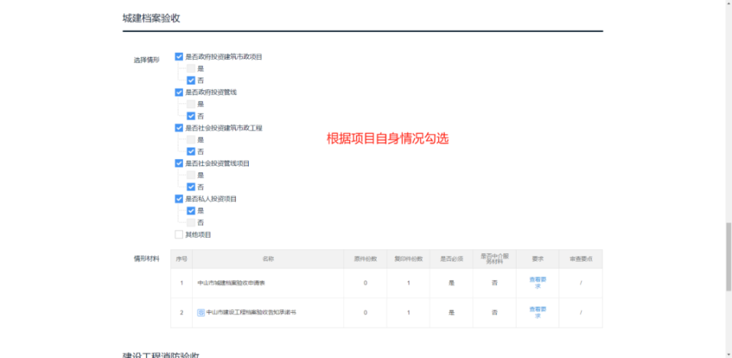Screen dimensions: 732x358
Task: Select the 中山市建设工程档案验收告知承诺书 material name
Action: pos(251,312)
